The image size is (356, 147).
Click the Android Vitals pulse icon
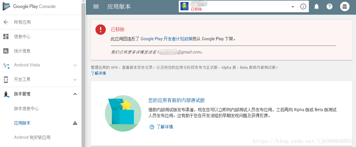point(6,66)
